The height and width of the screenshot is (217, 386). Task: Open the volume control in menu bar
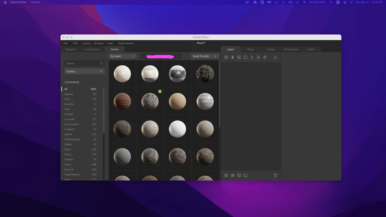click(291, 2)
